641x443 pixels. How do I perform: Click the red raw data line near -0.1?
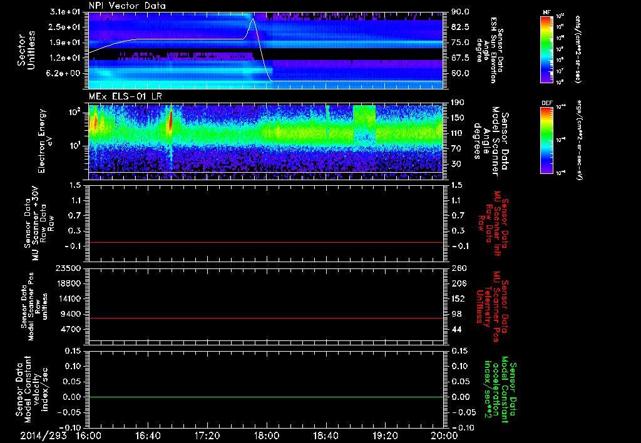266,242
